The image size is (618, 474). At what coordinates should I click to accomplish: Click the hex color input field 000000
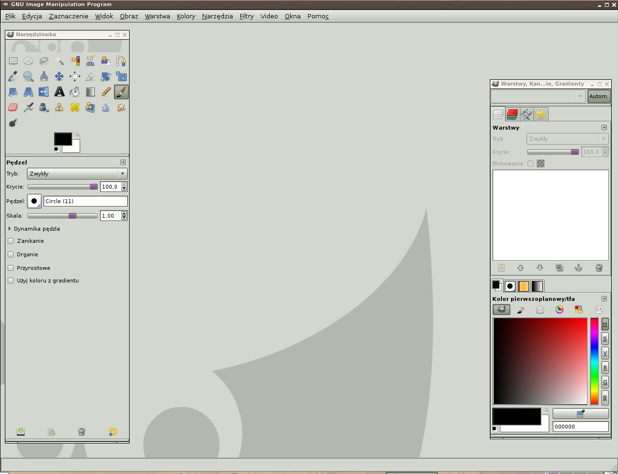(580, 427)
